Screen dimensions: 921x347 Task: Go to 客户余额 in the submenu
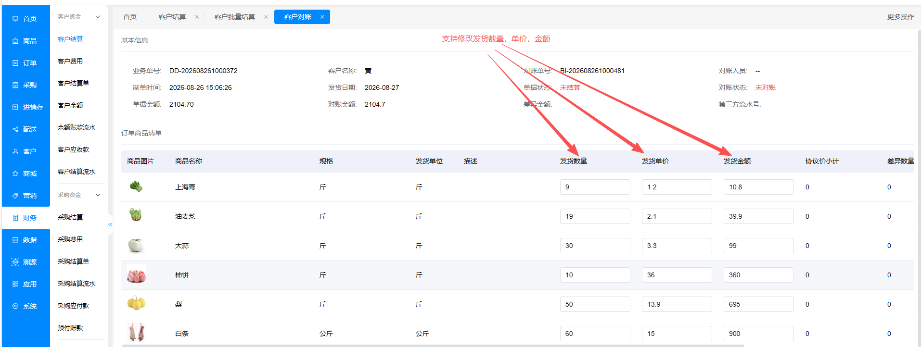[70, 105]
